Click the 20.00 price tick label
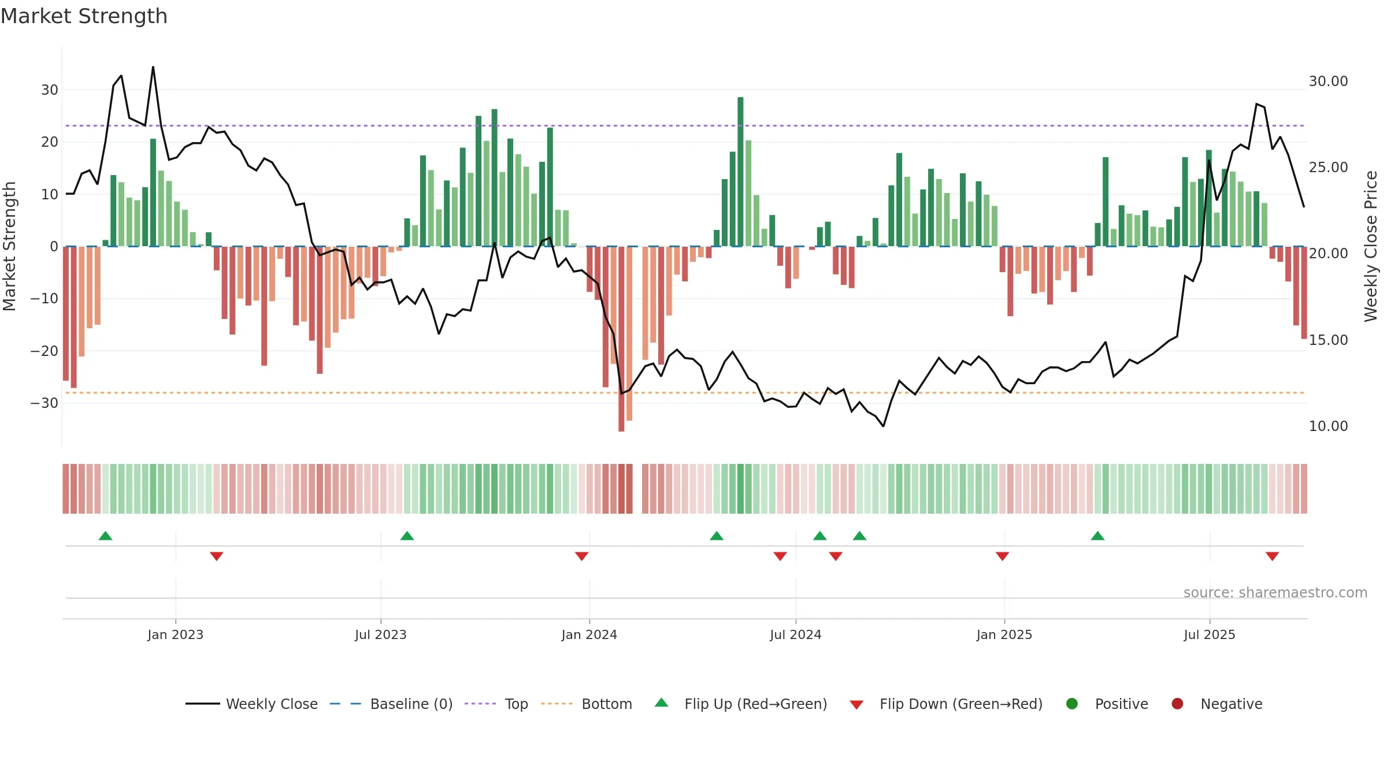 pos(1328,253)
